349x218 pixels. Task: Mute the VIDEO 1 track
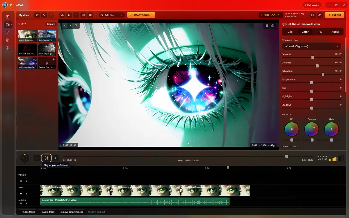21,194
